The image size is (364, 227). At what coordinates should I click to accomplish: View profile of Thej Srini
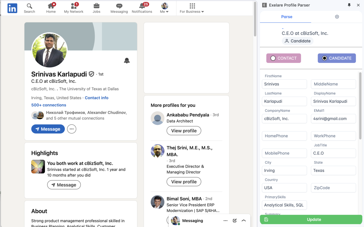tap(184, 182)
